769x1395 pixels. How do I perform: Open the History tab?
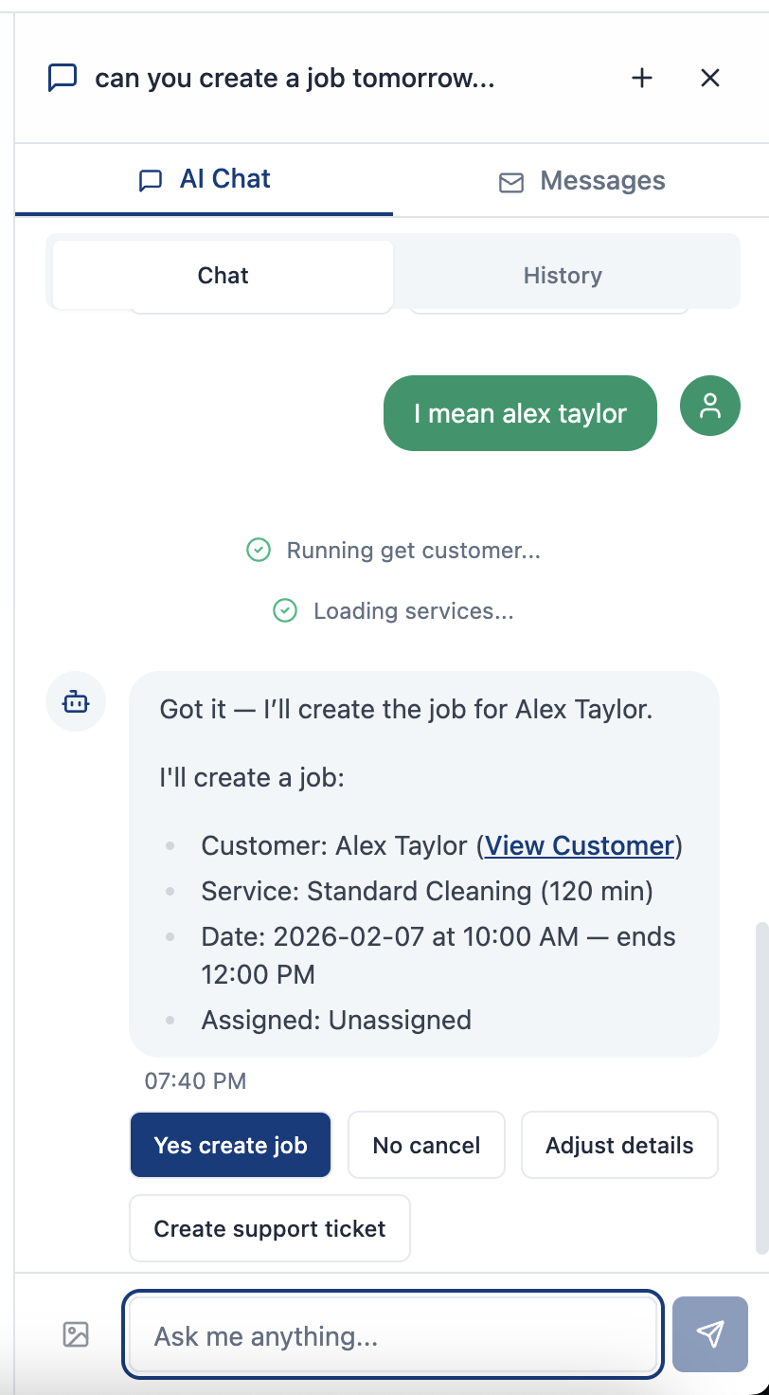pyautogui.click(x=562, y=276)
